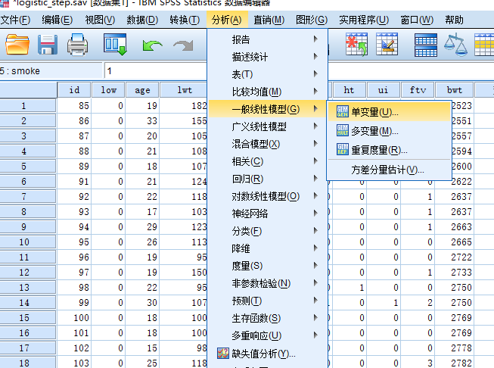The width and height of the screenshot is (494, 368).
Task: Click the Print icon in toolbar
Action: (x=77, y=45)
